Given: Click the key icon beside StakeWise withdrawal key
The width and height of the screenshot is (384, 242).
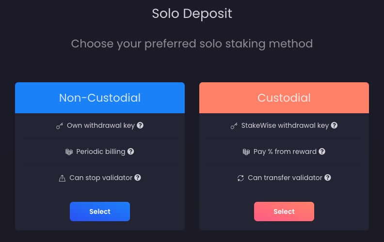Looking at the screenshot, I should coord(234,126).
